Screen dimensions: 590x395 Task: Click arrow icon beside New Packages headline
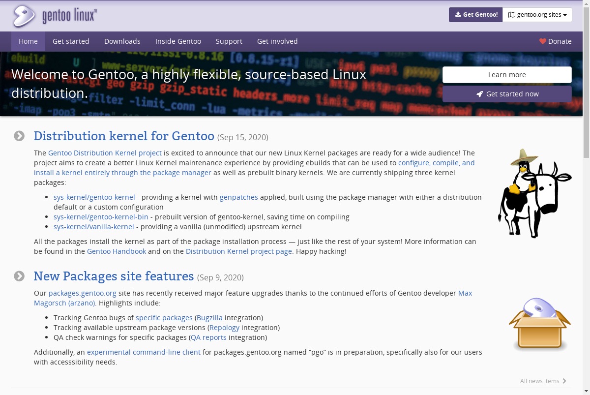pos(19,276)
